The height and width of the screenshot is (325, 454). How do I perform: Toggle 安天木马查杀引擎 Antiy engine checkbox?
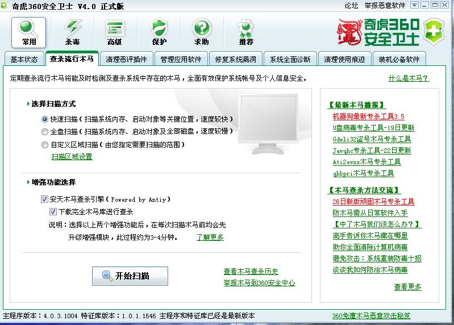(x=44, y=199)
